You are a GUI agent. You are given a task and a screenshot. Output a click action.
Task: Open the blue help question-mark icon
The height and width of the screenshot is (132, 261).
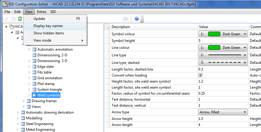click(x=137, y=19)
